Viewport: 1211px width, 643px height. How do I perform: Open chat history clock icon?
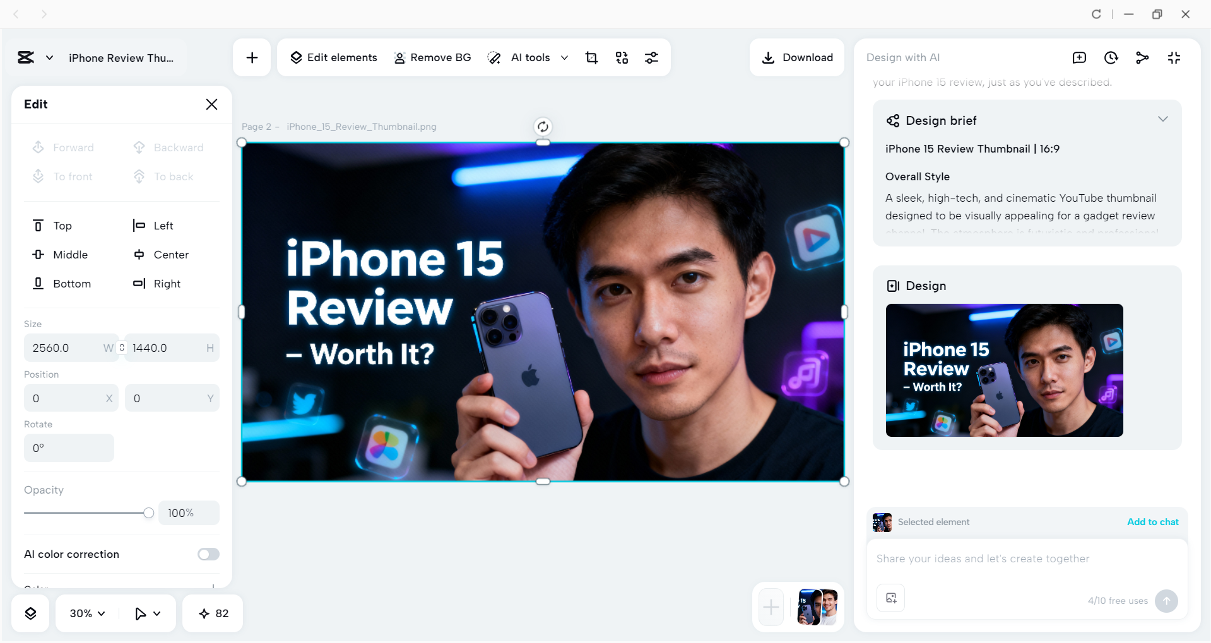click(x=1111, y=58)
